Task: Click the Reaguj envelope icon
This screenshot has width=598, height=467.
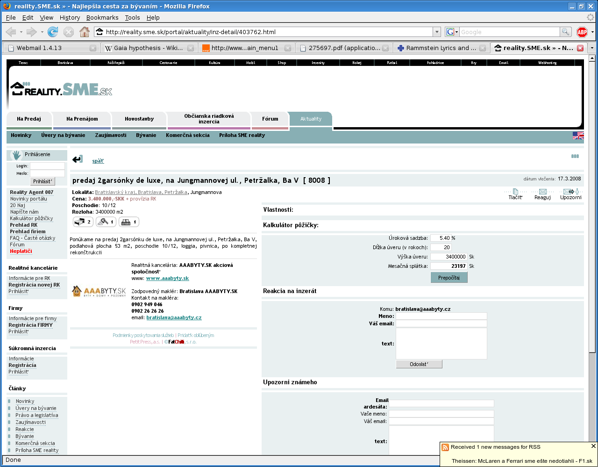Action: 542,191
